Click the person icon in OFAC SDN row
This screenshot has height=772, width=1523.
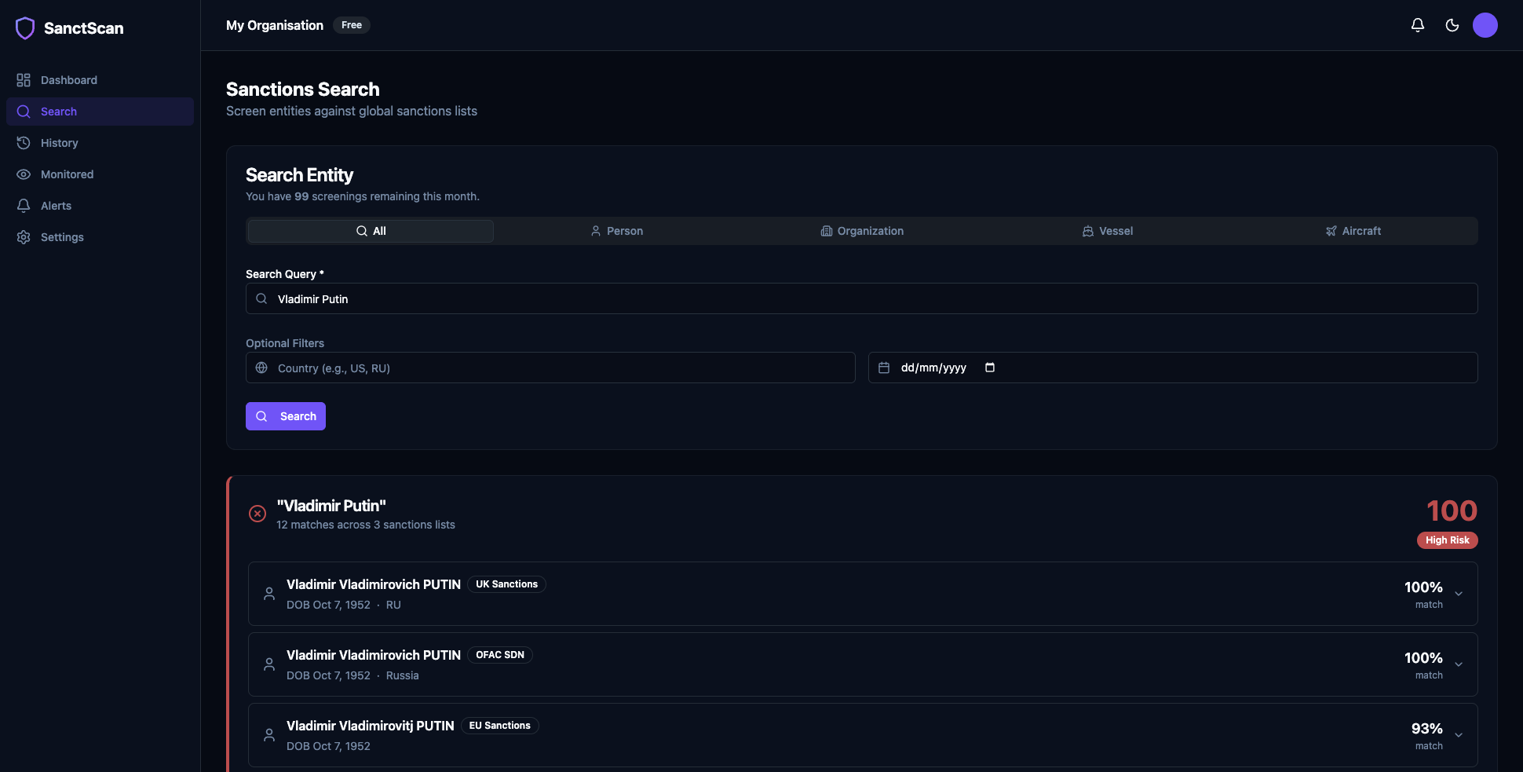269,664
